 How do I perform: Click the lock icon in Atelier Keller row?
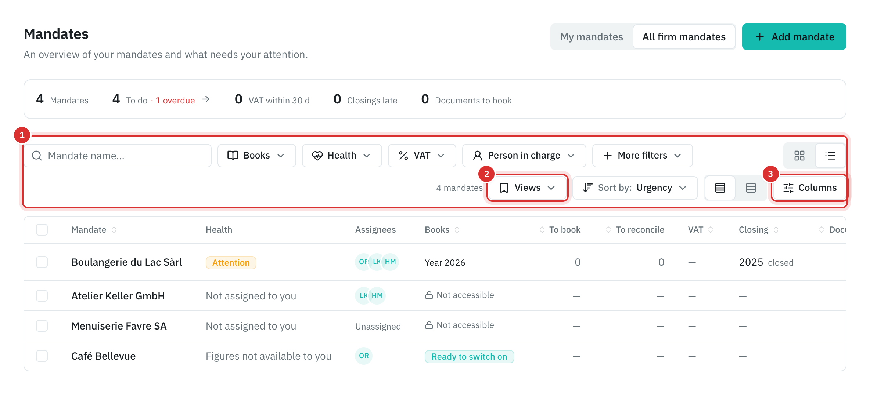(429, 295)
